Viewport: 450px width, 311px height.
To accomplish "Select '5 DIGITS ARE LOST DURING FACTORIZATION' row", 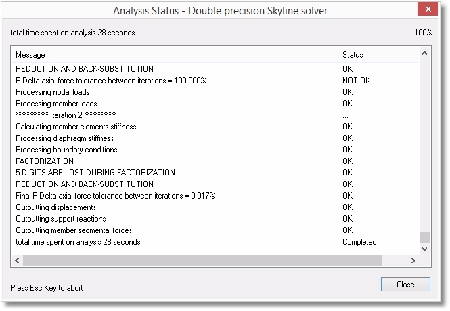I will [95, 173].
